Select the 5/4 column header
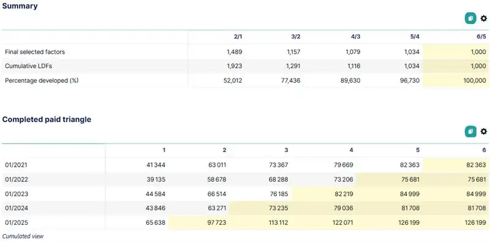The height and width of the screenshot is (242, 490). coord(415,37)
